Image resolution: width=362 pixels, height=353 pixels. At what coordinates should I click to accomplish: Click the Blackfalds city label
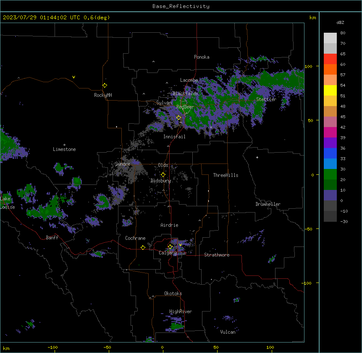pyautogui.click(x=185, y=93)
